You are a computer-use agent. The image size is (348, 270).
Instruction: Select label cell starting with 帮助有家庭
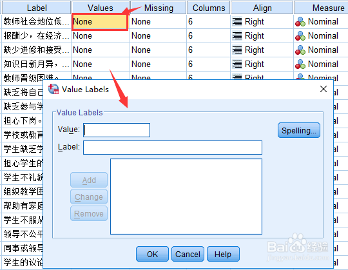(x=23, y=206)
